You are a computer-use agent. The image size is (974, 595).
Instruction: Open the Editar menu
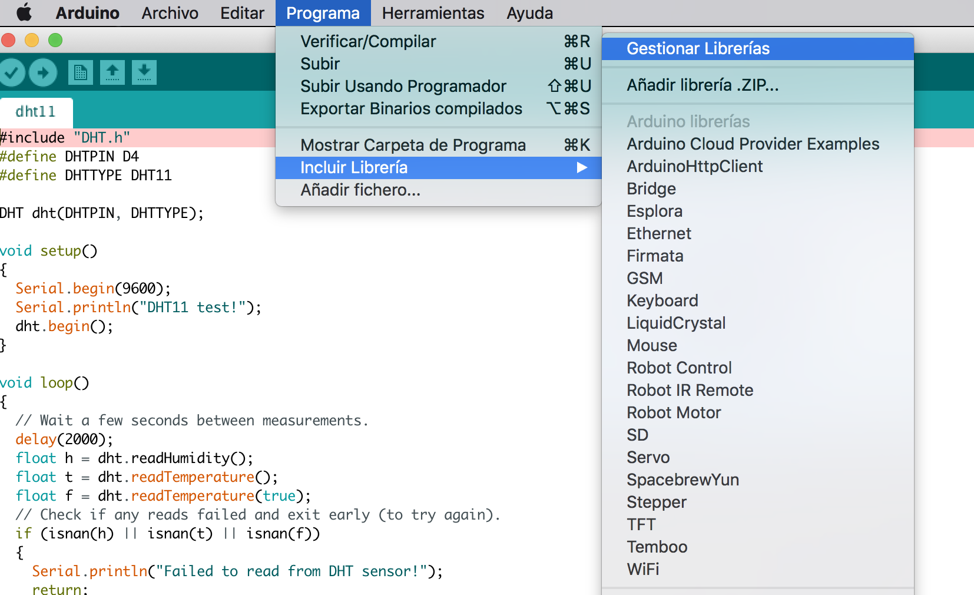tap(242, 13)
